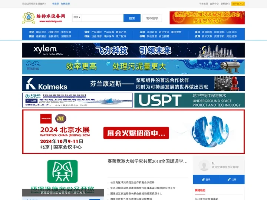Select 往期回顾 in the navigation bar

click(x=66, y=36)
